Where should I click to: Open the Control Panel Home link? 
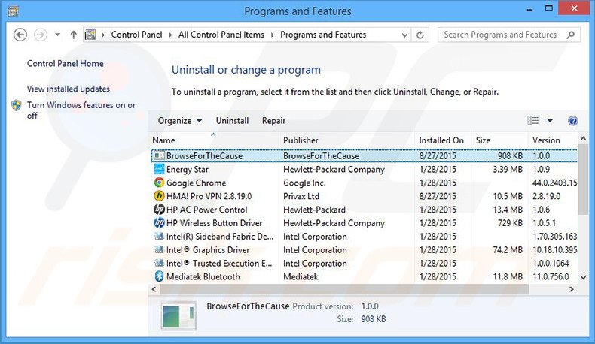tap(66, 63)
